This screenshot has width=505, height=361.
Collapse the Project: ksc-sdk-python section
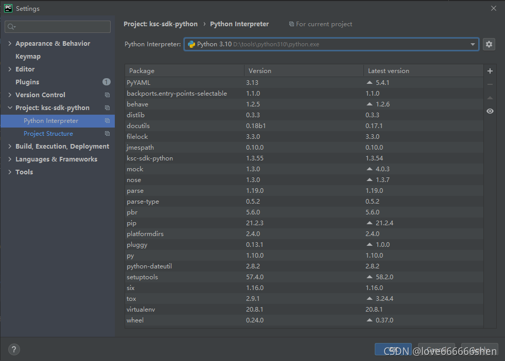(x=9, y=107)
